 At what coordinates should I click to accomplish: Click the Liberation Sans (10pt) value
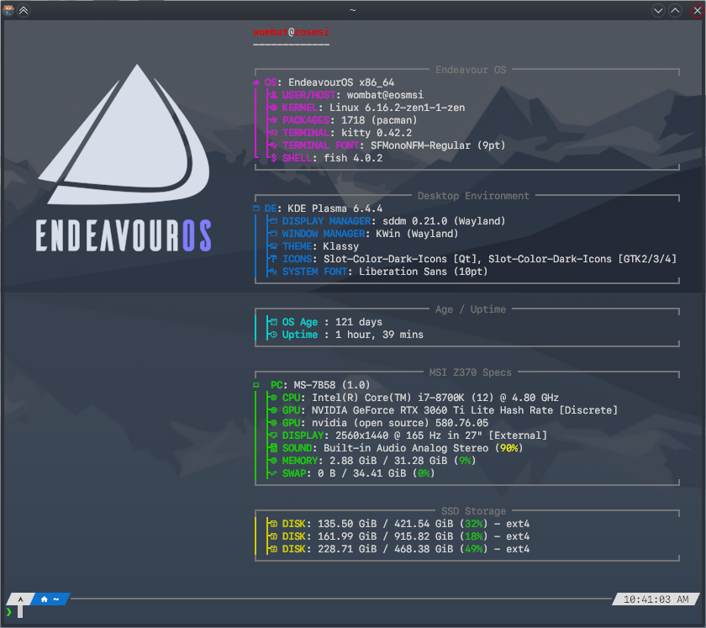click(x=424, y=272)
